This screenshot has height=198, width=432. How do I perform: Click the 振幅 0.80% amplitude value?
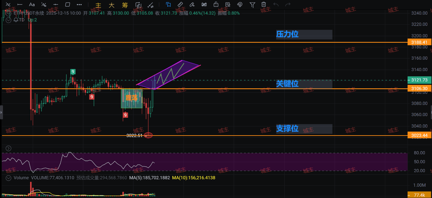pyautogui.click(x=229, y=13)
